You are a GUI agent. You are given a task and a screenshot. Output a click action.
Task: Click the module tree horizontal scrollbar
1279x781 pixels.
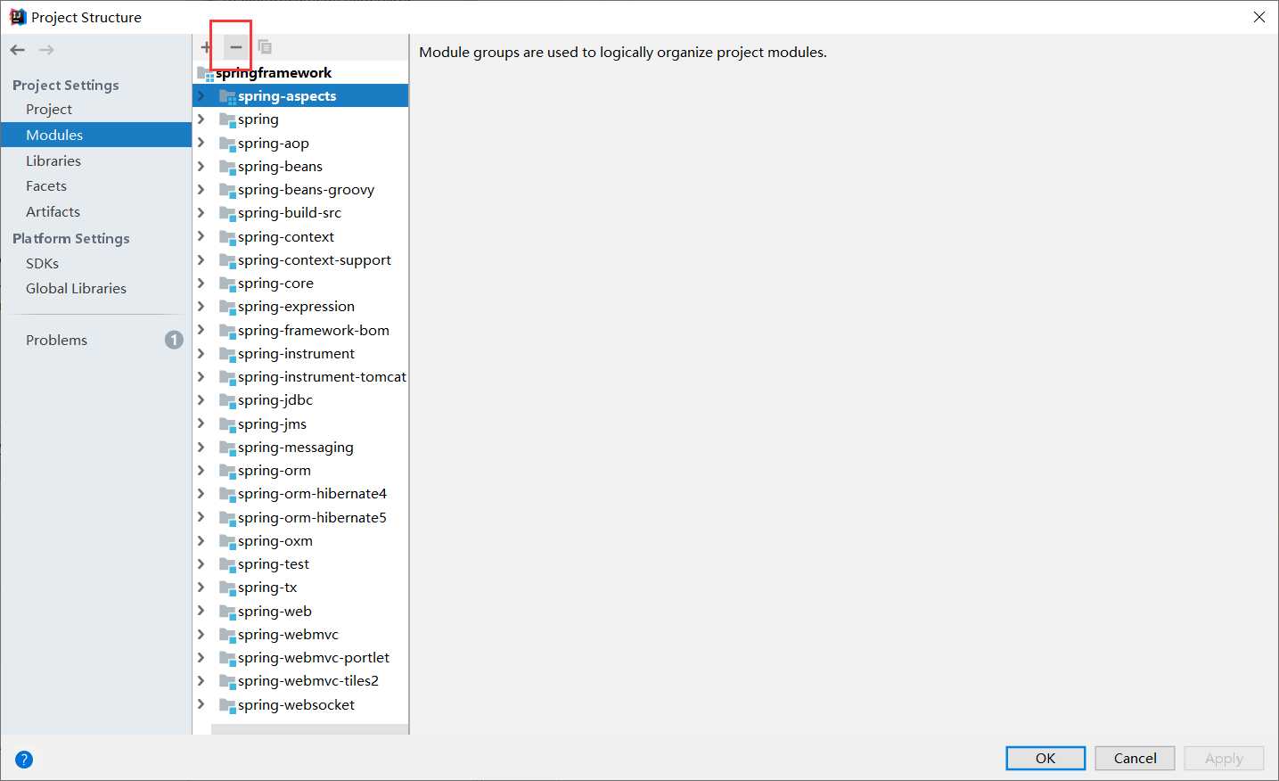tap(309, 729)
